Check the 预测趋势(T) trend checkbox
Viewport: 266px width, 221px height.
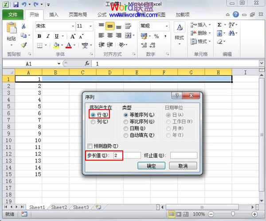(90, 146)
